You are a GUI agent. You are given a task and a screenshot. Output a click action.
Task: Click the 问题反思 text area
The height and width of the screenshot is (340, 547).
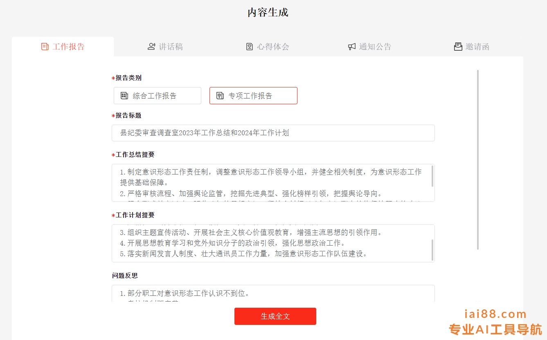click(273, 293)
